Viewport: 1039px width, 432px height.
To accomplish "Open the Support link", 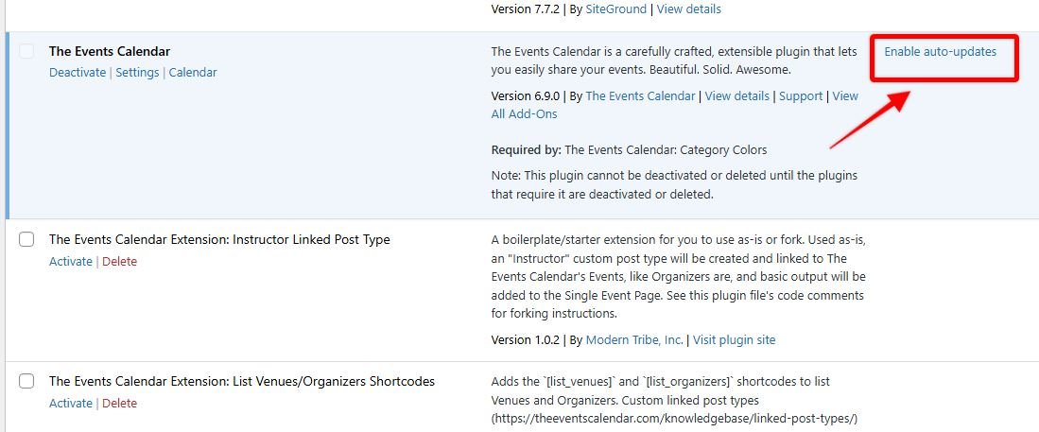I will point(801,96).
